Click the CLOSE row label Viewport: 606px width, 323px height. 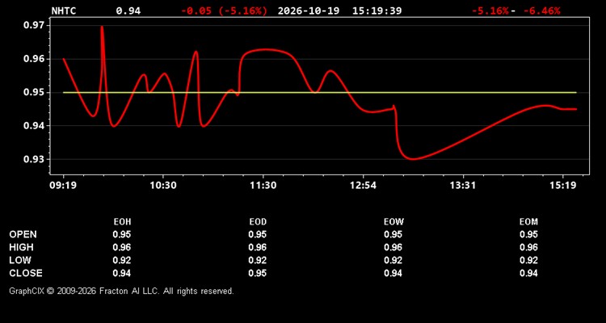tap(26, 273)
